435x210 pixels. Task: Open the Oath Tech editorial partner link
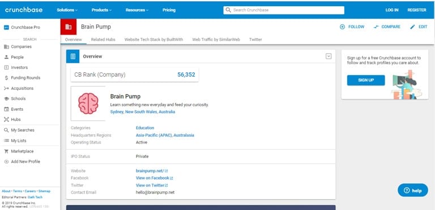click(x=35, y=197)
